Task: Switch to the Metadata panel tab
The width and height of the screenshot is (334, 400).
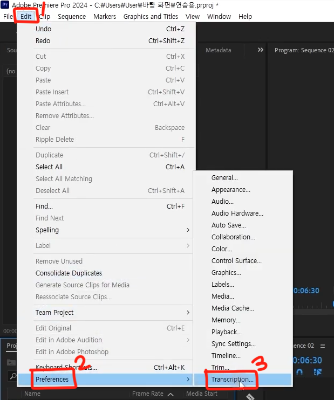Action: pyautogui.click(x=219, y=50)
